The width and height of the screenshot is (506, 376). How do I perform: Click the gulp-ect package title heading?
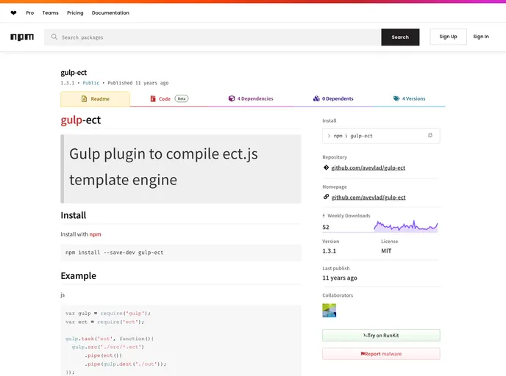click(x=74, y=73)
